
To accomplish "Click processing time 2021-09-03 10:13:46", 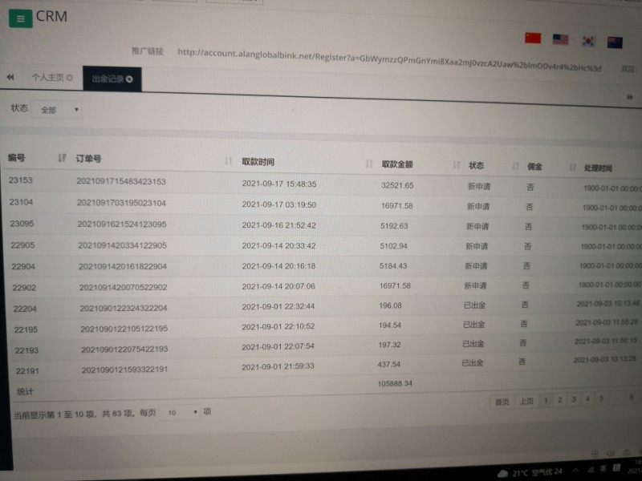I will (x=608, y=304).
